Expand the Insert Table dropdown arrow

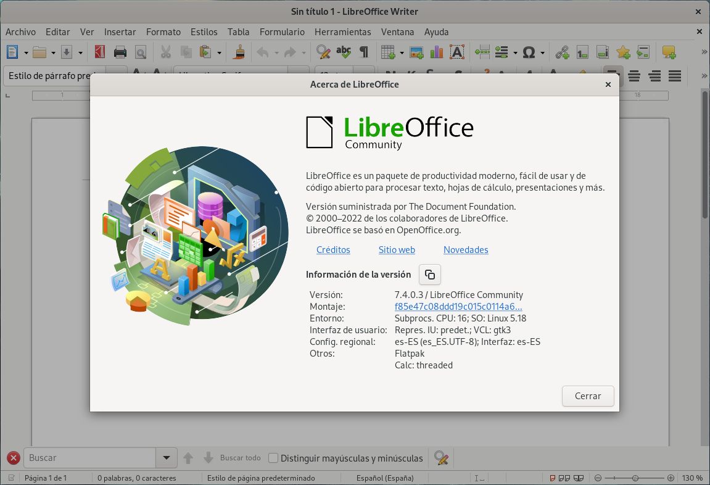pos(402,53)
